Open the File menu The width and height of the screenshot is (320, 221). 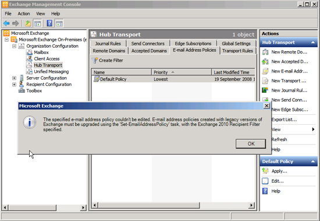click(x=8, y=14)
